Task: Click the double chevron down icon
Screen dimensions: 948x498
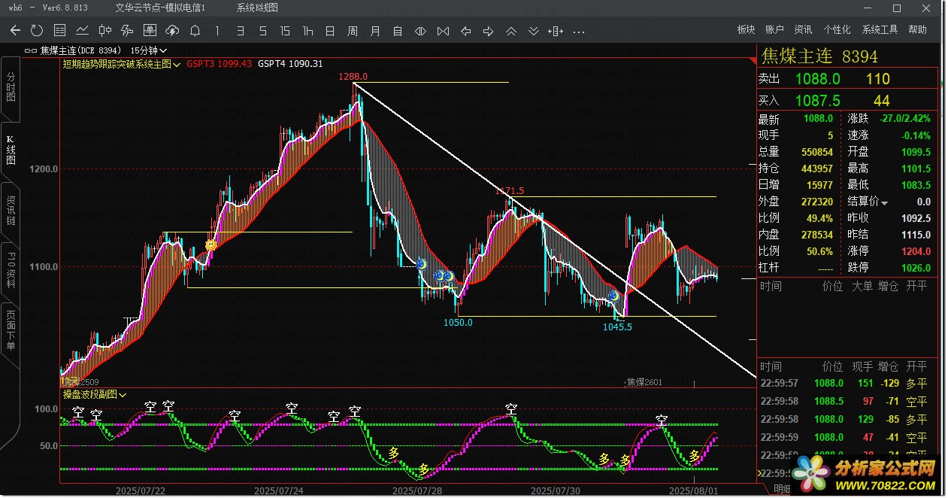Action: coord(533,31)
